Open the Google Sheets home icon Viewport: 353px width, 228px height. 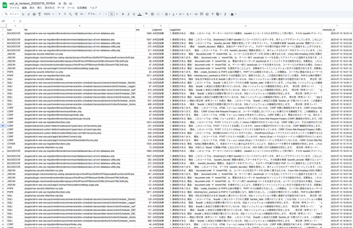5,6
